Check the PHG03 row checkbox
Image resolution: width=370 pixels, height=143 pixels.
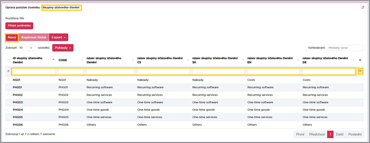tap(8, 102)
